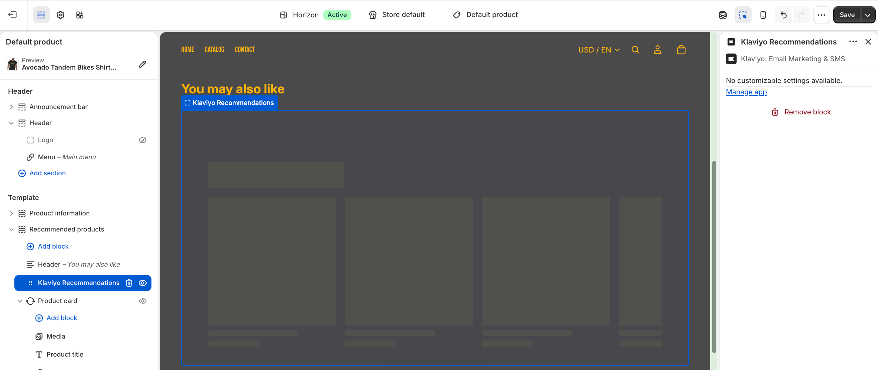Collapse the Recommended products section
The image size is (878, 370).
point(11,229)
